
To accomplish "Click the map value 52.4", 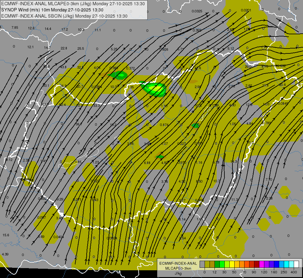I will coord(63,105).
